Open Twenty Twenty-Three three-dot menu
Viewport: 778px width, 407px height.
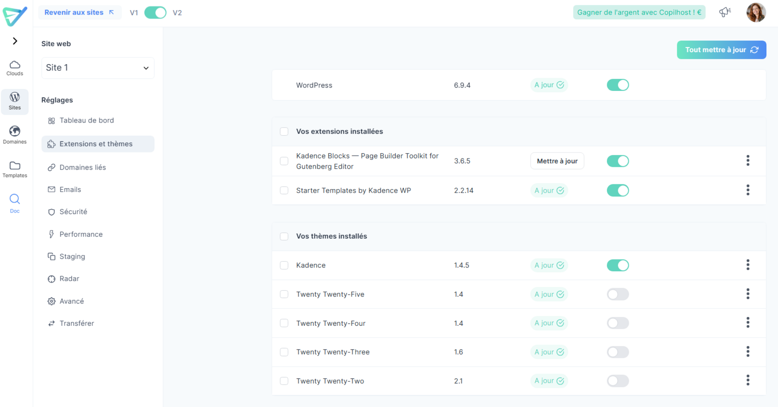point(748,352)
